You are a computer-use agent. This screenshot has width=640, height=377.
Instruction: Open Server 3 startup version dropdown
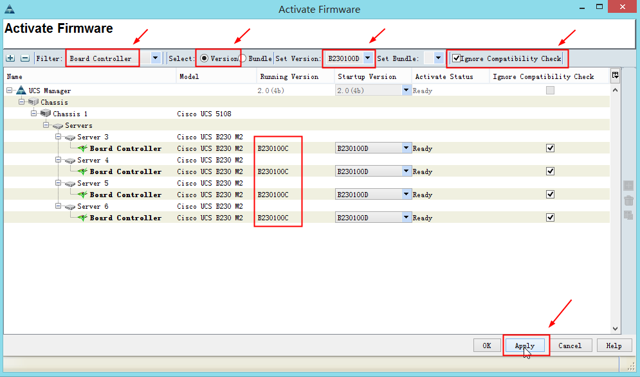click(406, 148)
